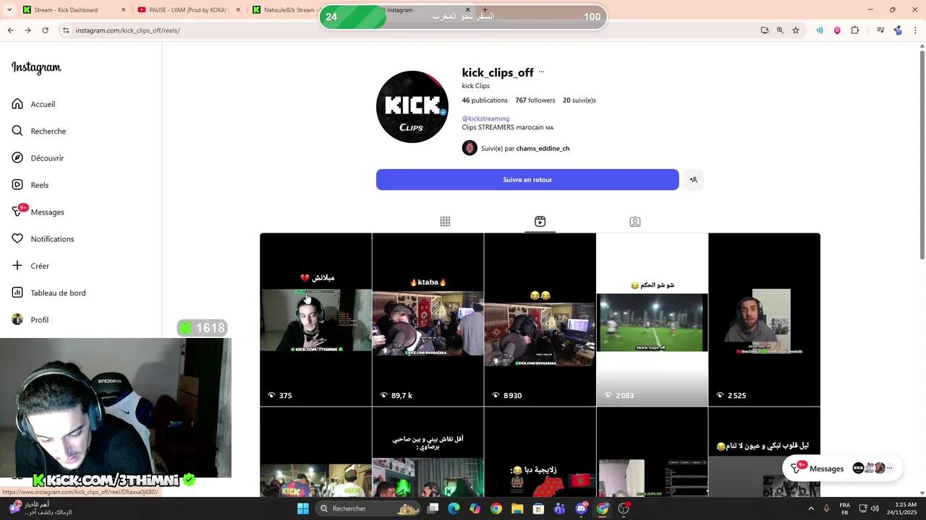This screenshot has height=520, width=926.
Task: Open Découvrir from the sidebar
Action: (17, 157)
